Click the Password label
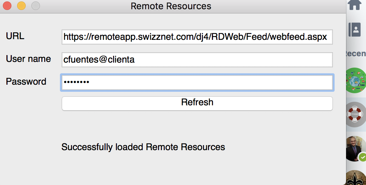The image size is (366, 185). coord(26,82)
